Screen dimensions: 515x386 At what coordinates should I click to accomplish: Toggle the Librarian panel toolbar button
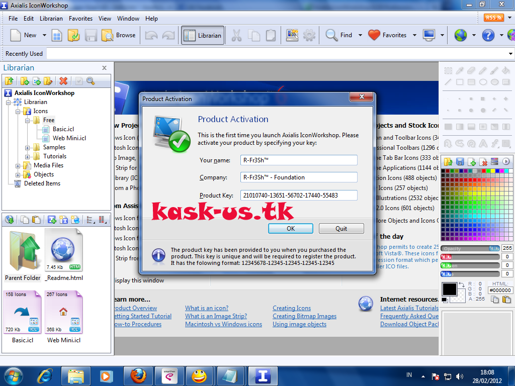point(203,35)
